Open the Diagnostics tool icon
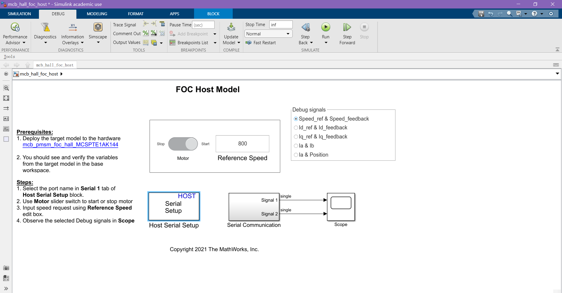Screen dimensions: 562x293 click(x=45, y=27)
